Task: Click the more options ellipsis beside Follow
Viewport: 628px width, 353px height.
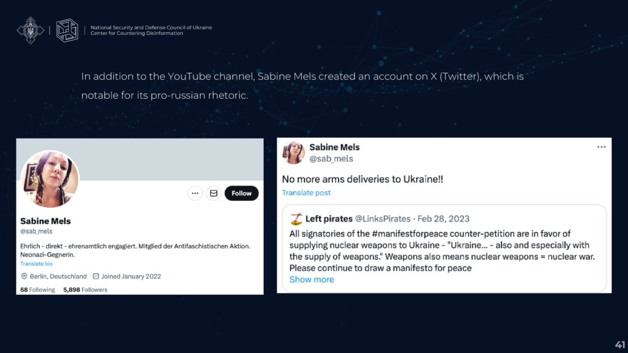Action: tap(195, 193)
